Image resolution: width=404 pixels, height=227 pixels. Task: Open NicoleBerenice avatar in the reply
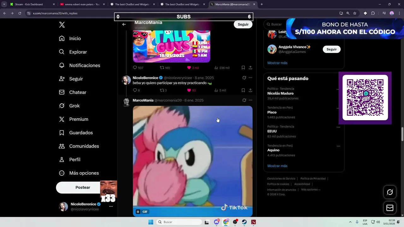[126, 80]
